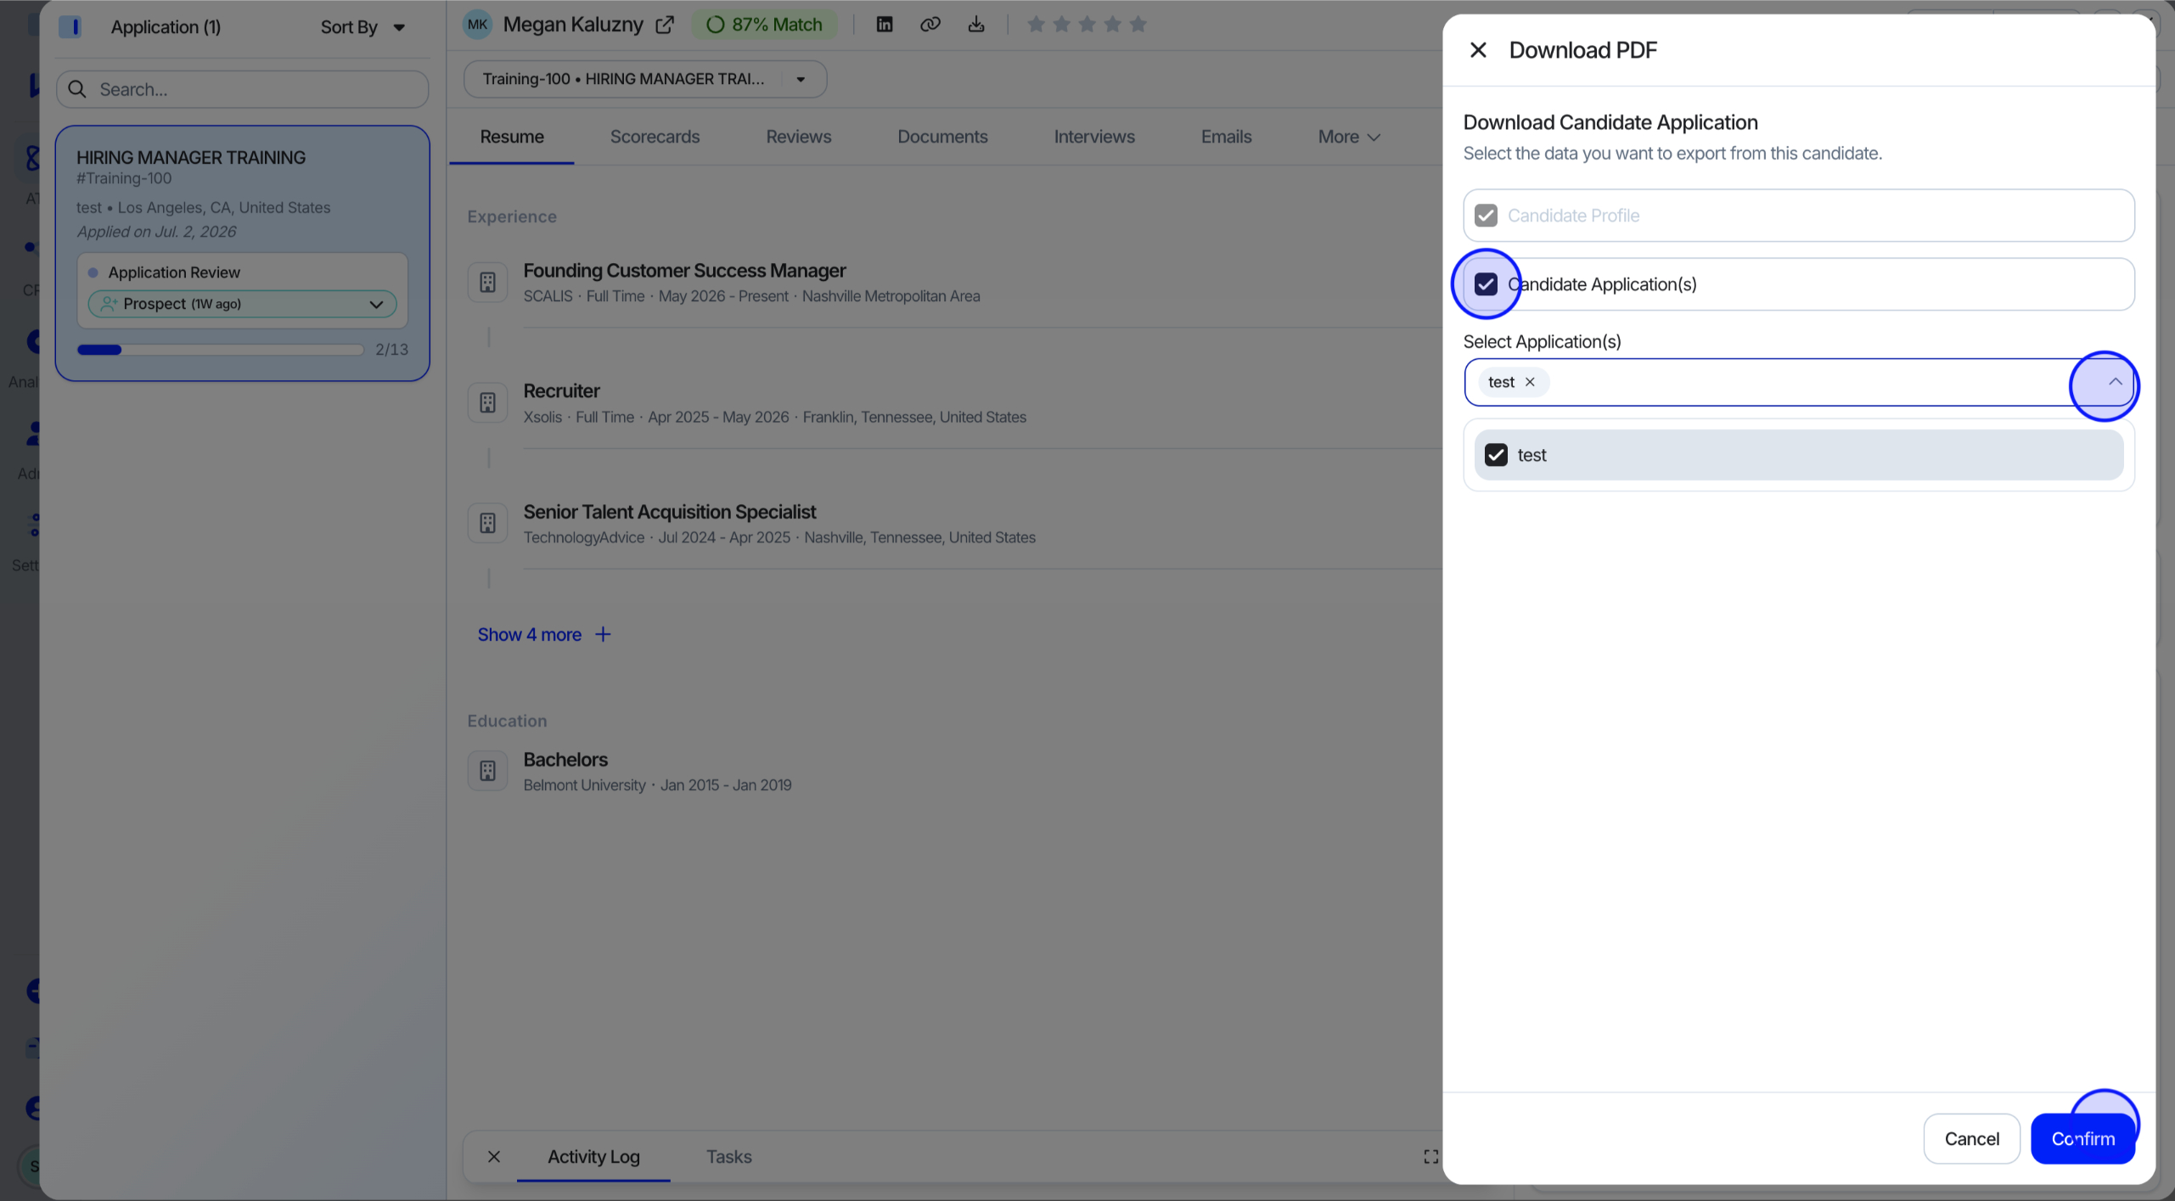Switch to the Emails tab
2175x1201 pixels.
pos(1226,137)
